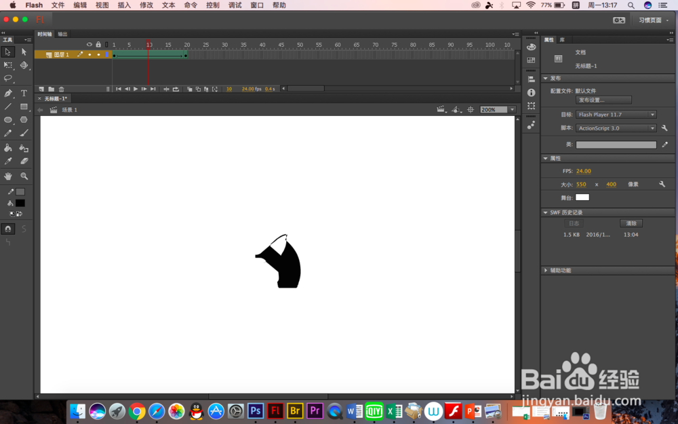
Task: Open the 习惯页面 workspace dropdown
Action: (x=654, y=20)
